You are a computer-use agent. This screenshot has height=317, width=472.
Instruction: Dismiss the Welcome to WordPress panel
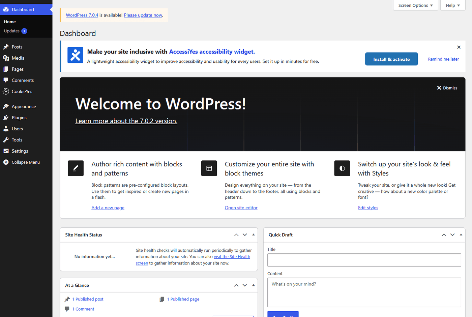pos(447,88)
